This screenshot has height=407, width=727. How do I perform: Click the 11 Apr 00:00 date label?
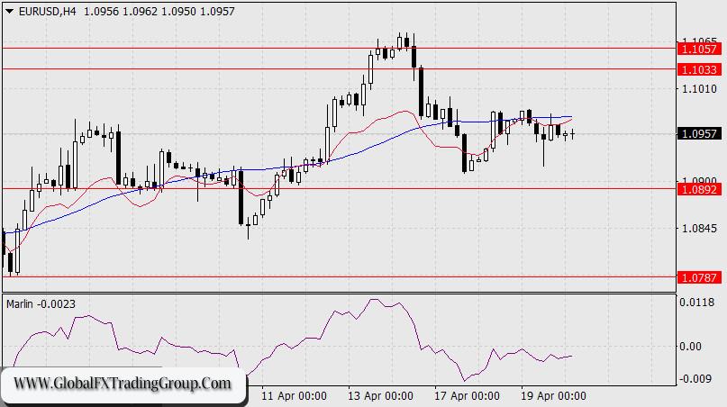point(294,396)
